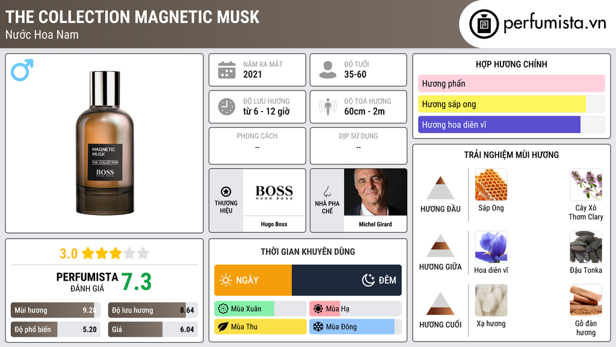Screen dimensions: 616x347
Task: Click the sun icon for Mùa Hạ
Action: (x=318, y=309)
